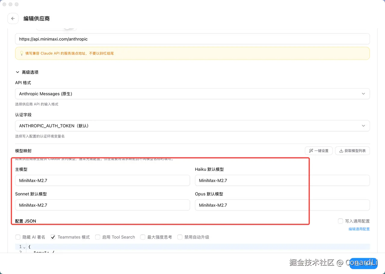This screenshot has width=385, height=274.
Task: Enable the 禁用自动升级 checkbox
Action: point(180,237)
